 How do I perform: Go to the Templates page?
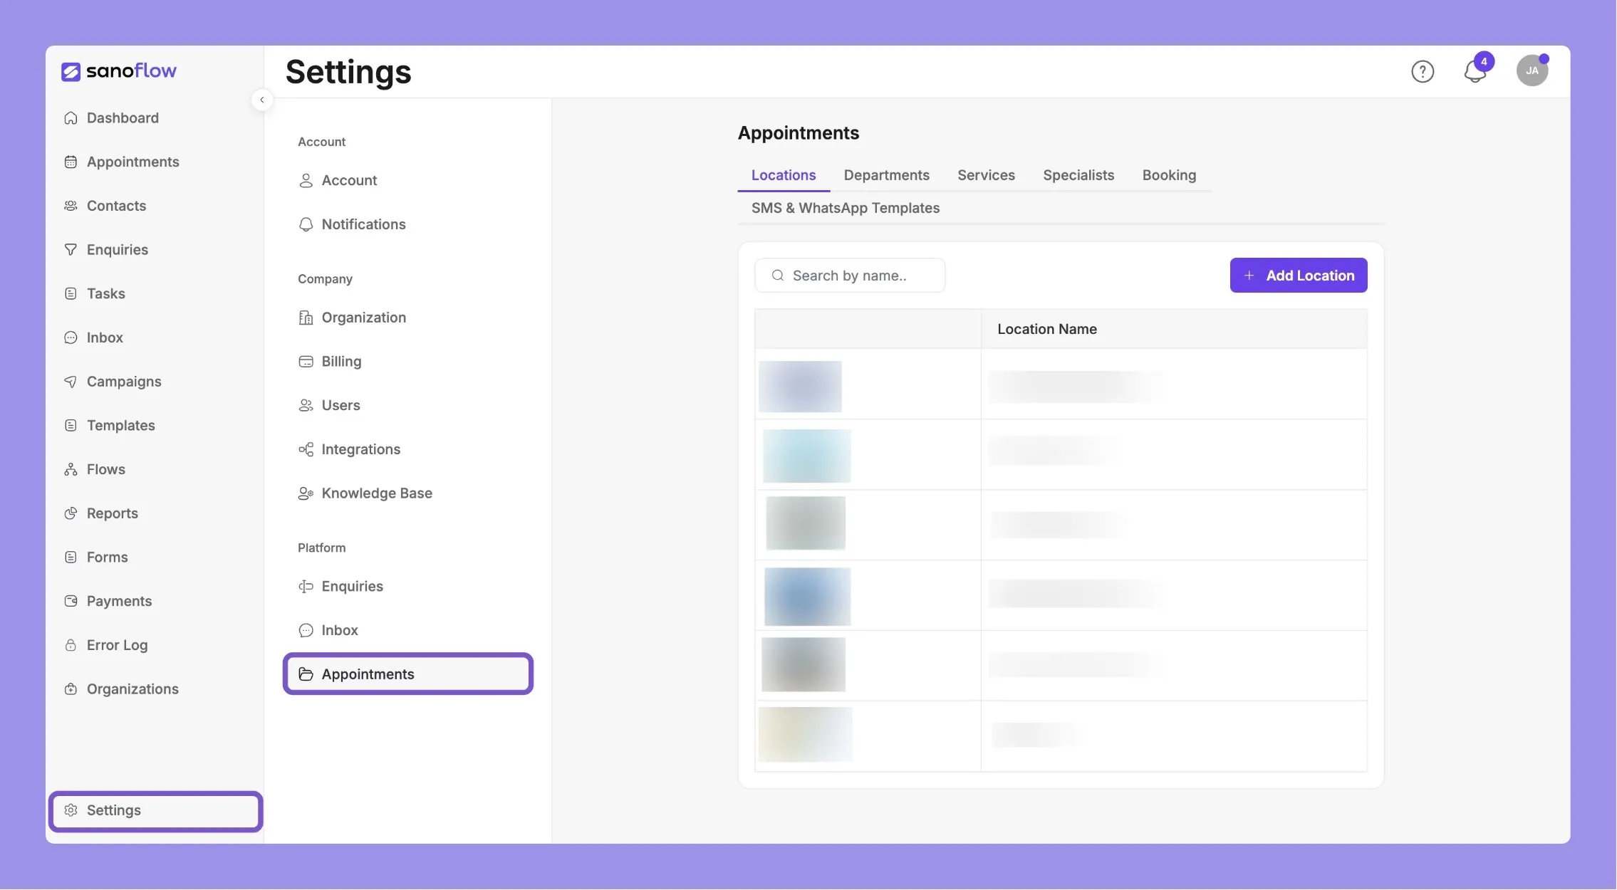coord(120,426)
